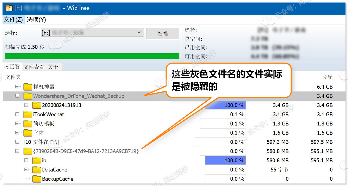The image size is (348, 186).
Task: Select the {7390284B-D9C8-47d9-BA12-7213AA9CB719} row name
Action: point(86,151)
